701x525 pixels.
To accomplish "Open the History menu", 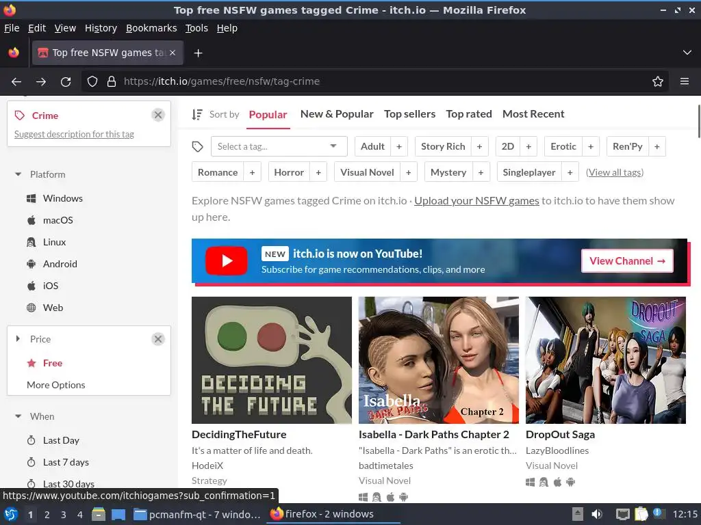I will [x=101, y=28].
